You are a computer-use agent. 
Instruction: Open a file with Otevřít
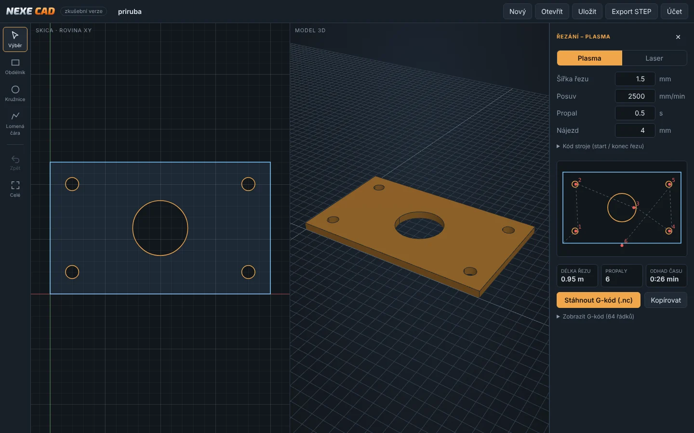(552, 12)
